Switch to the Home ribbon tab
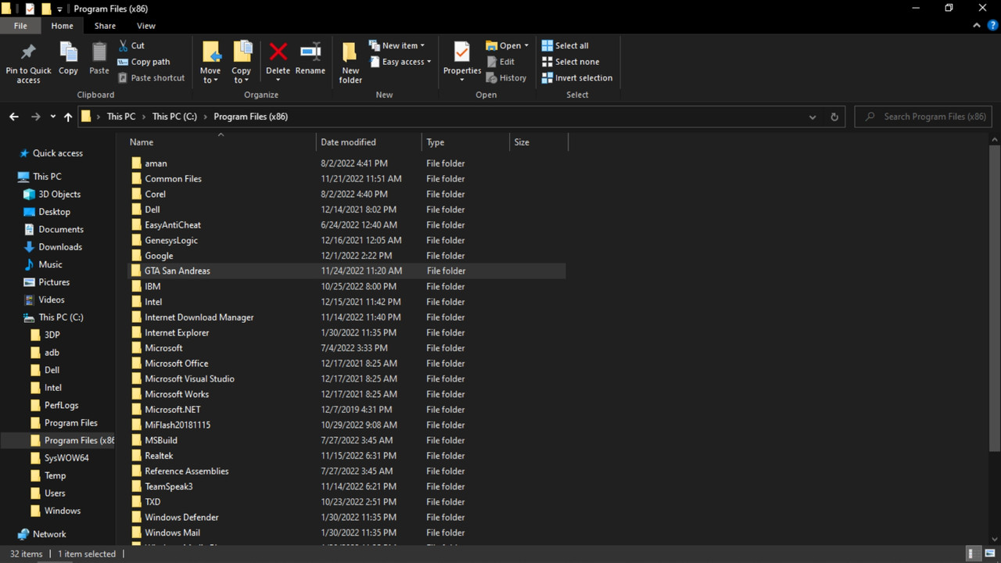Viewport: 1001px width, 563px height. (x=62, y=26)
